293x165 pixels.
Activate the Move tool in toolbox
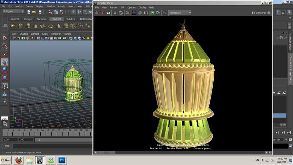5,62
